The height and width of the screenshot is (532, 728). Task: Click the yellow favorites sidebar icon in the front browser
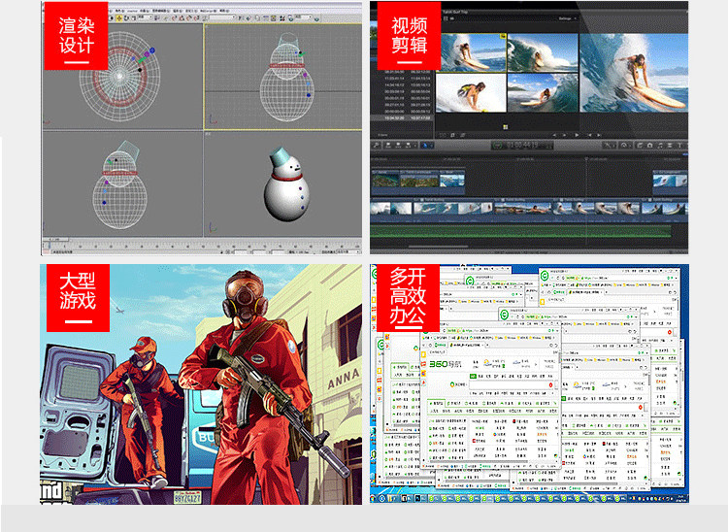[x=423, y=354]
